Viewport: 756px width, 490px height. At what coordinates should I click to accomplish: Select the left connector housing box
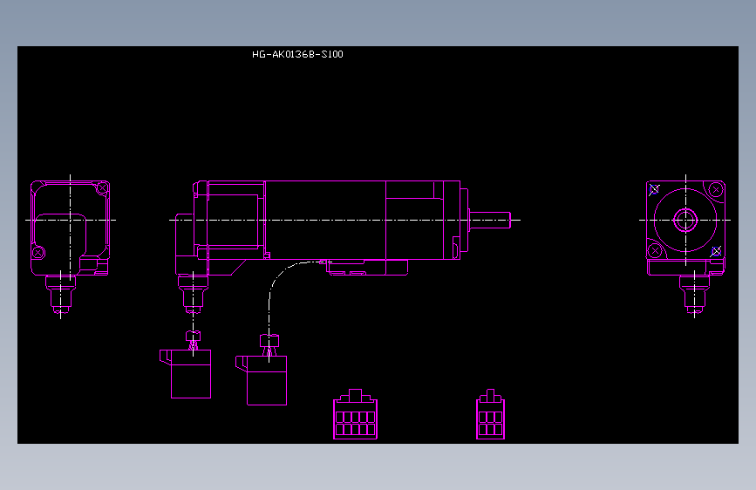pyautogui.click(x=186, y=374)
